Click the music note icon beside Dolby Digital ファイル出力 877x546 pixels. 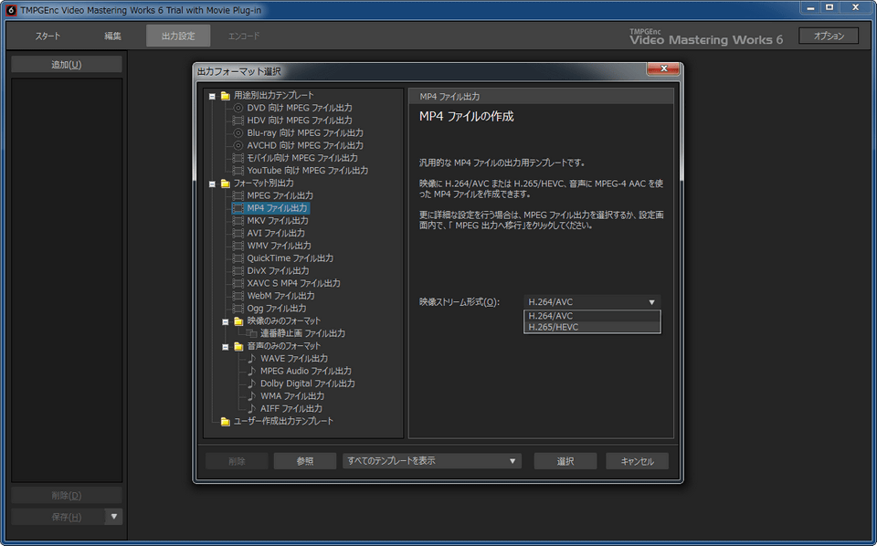coord(252,383)
